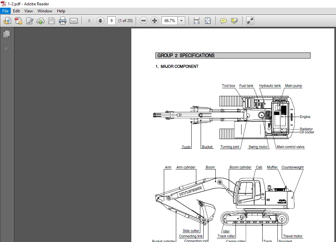Click the 'Track roller' label
The width and height of the screenshot is (336, 242).
[226, 236]
